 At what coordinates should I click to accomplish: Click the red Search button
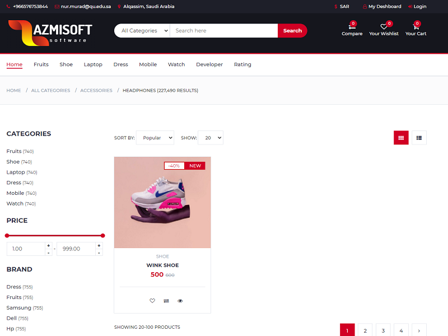click(x=292, y=31)
